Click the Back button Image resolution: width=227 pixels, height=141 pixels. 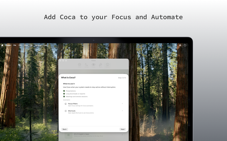click(65, 129)
